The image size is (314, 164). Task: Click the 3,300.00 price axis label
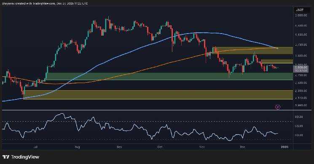[301, 56]
